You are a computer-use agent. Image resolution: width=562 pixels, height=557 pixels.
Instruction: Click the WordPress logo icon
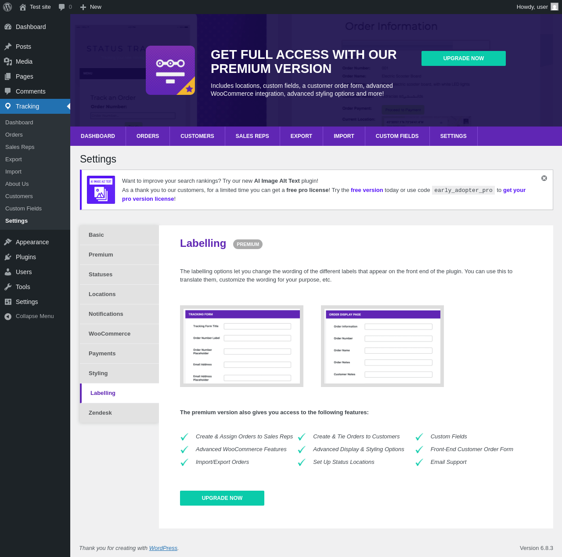click(x=7, y=7)
